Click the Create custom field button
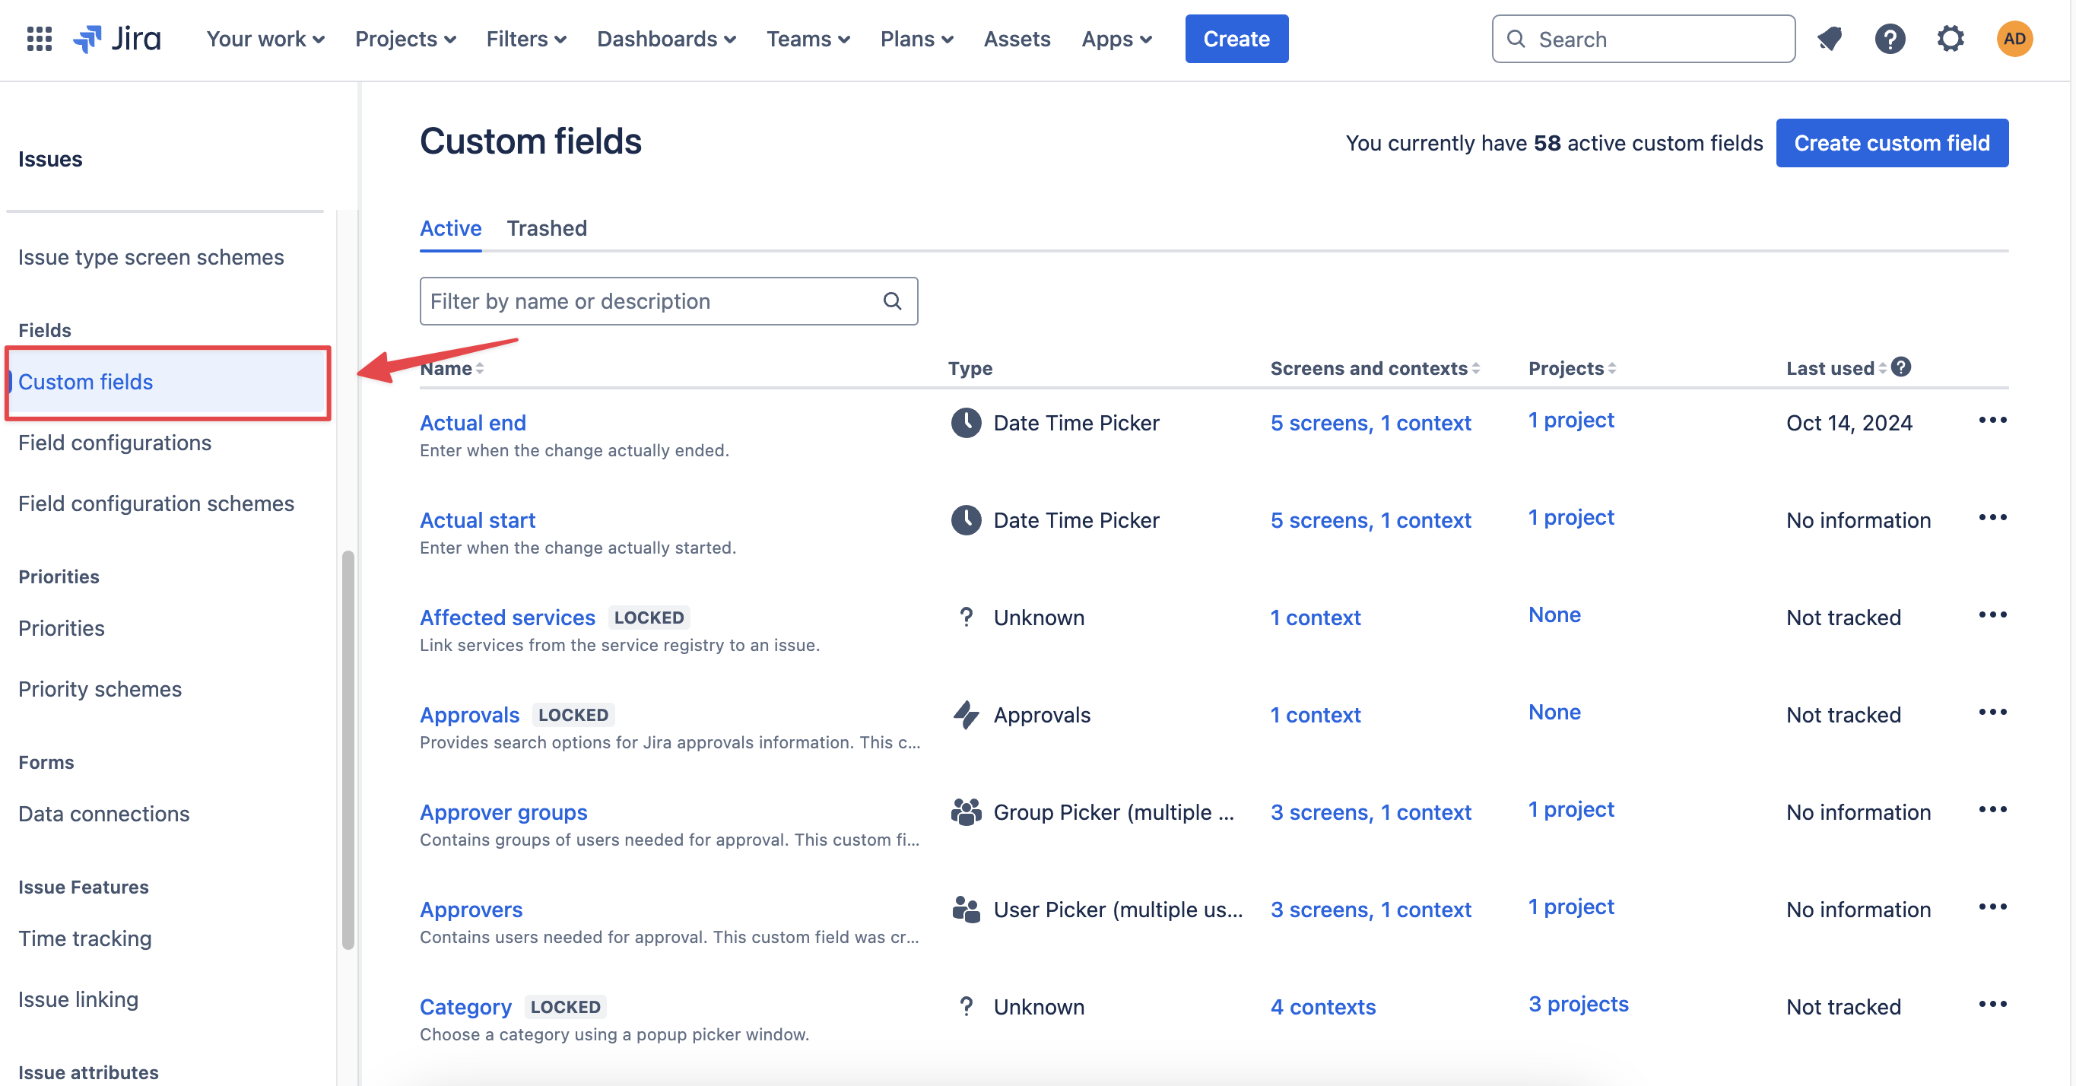 tap(1891, 143)
